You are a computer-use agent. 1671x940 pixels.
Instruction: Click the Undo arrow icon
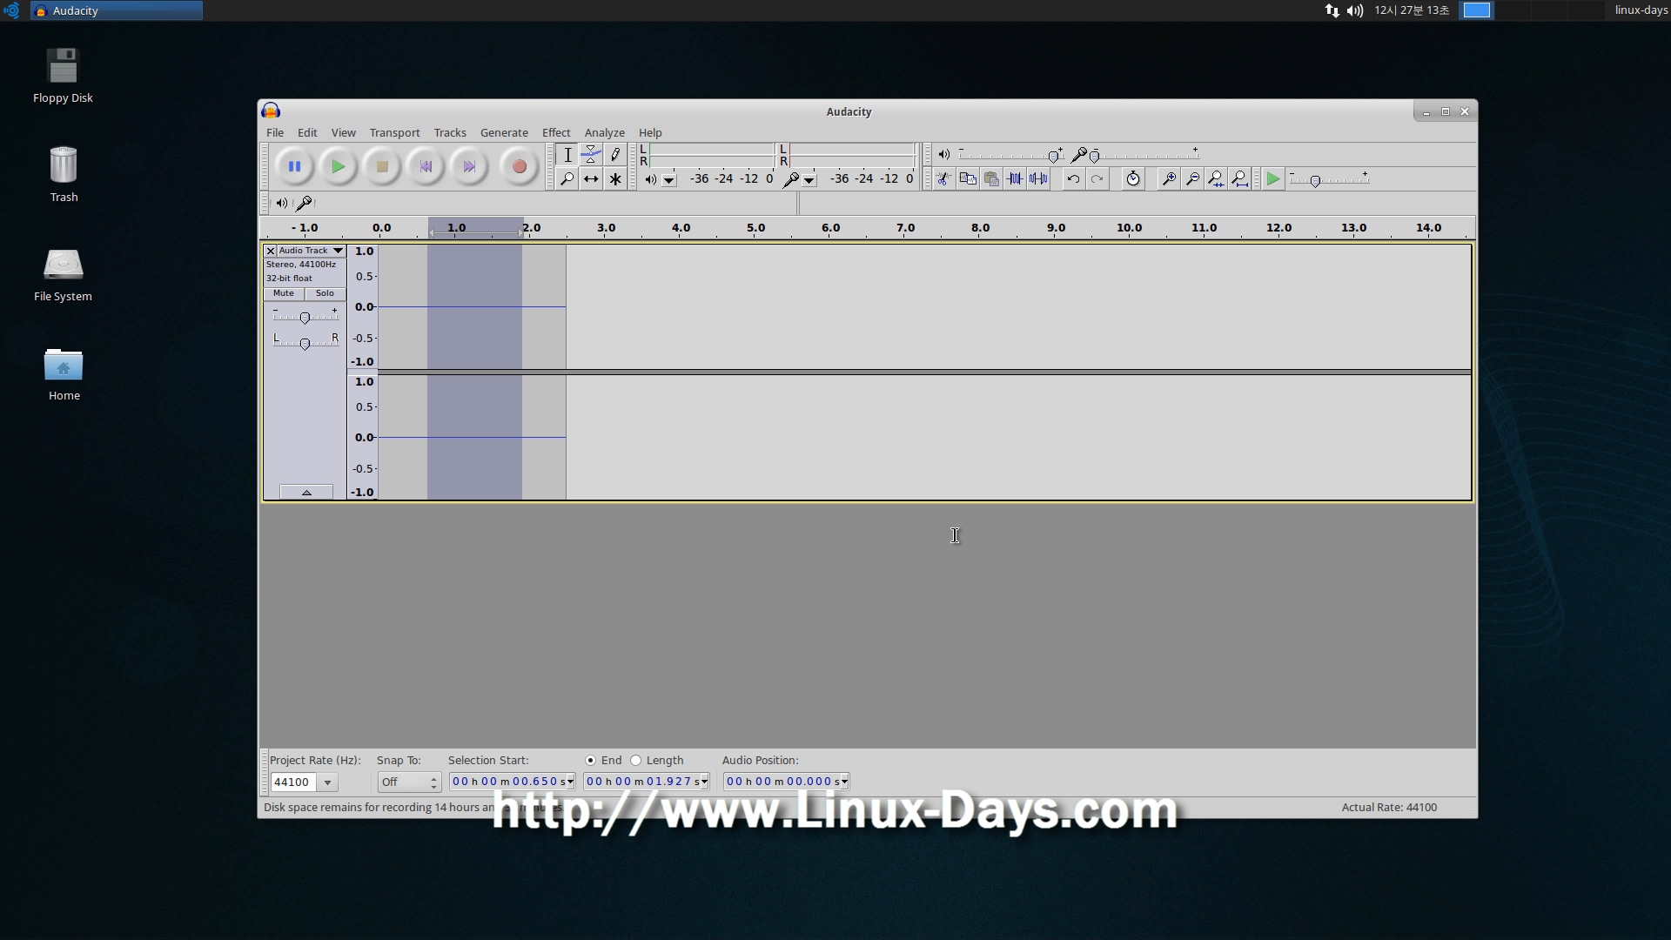1073,178
